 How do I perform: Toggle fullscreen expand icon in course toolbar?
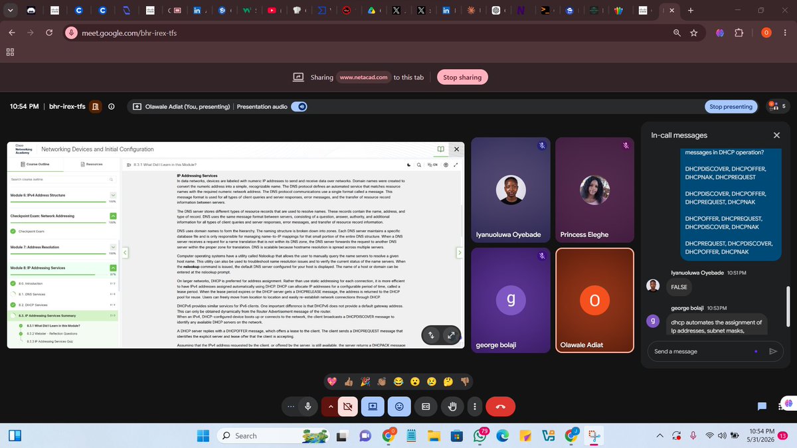tap(456, 164)
